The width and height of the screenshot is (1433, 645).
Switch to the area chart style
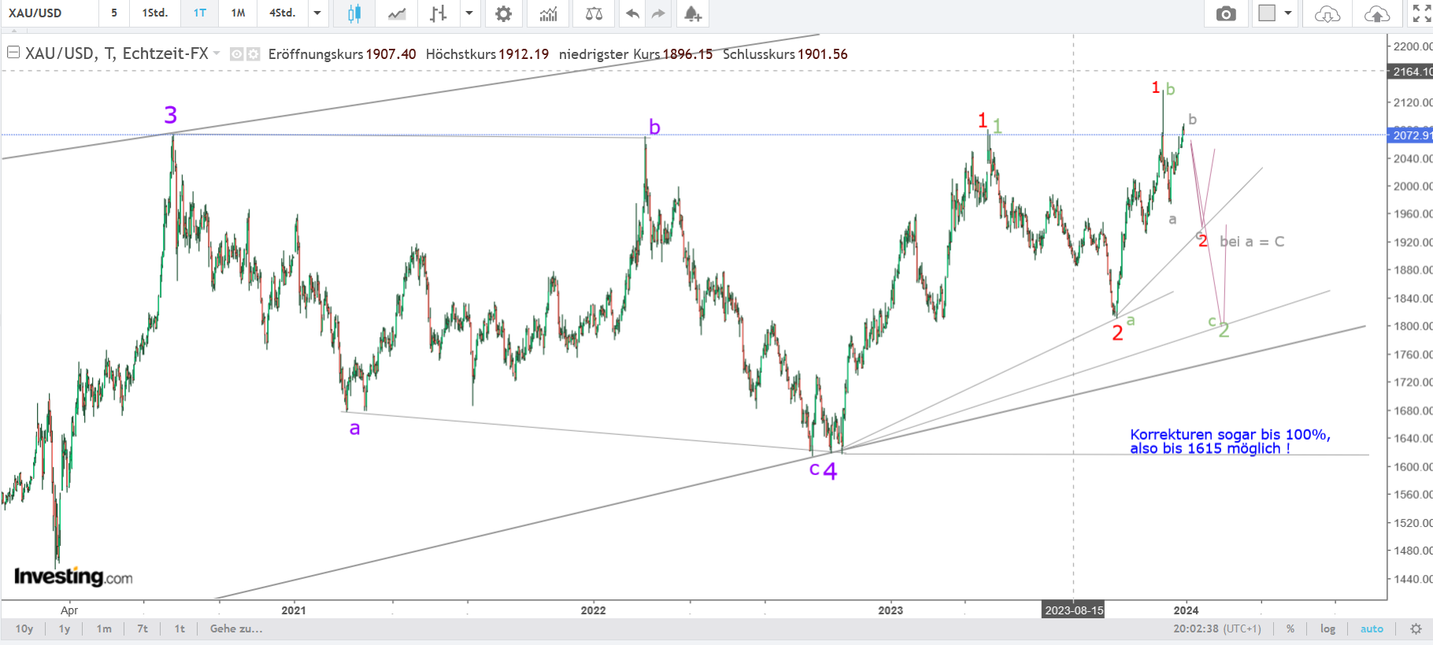[397, 13]
